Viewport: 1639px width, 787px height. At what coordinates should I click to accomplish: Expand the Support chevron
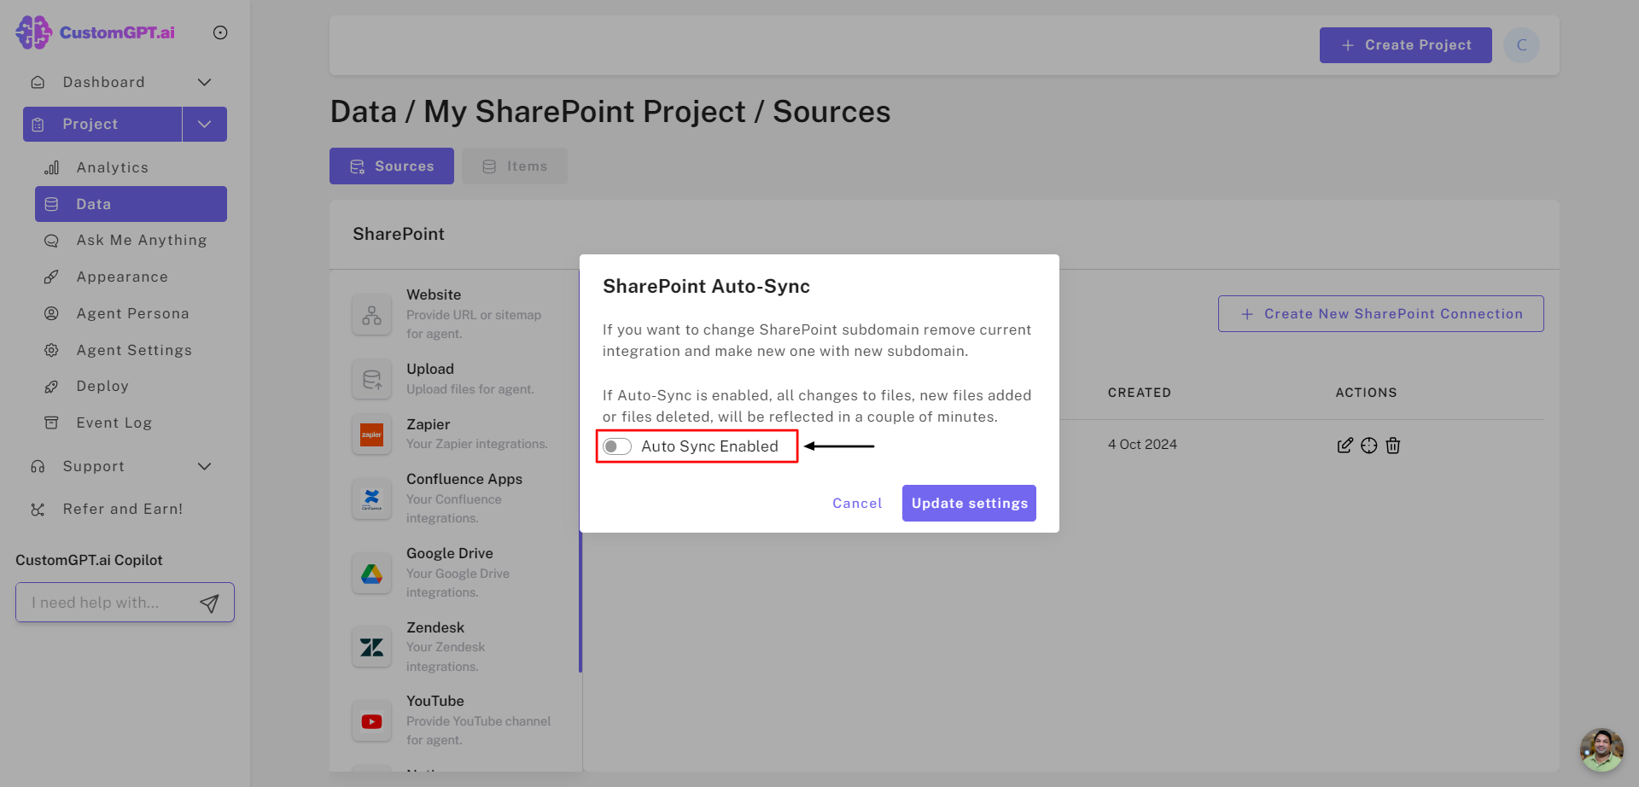point(204,466)
